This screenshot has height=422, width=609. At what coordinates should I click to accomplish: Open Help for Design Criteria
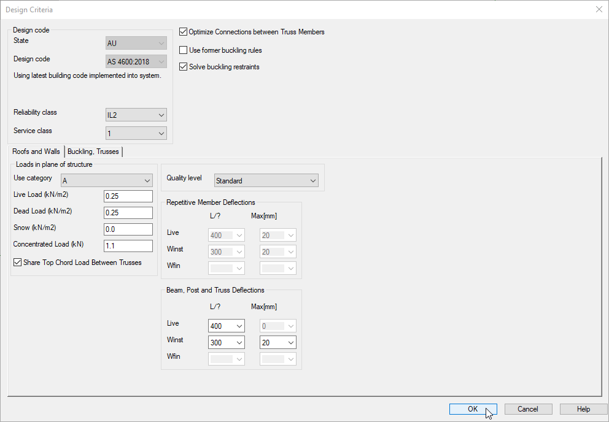pos(583,409)
